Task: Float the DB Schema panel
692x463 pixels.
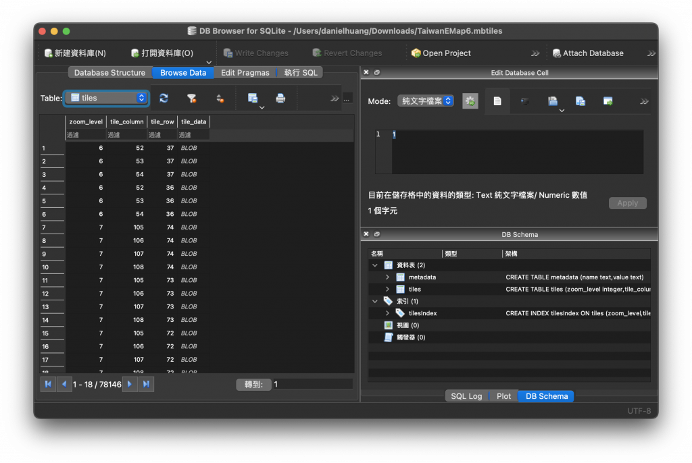Action: pos(377,234)
